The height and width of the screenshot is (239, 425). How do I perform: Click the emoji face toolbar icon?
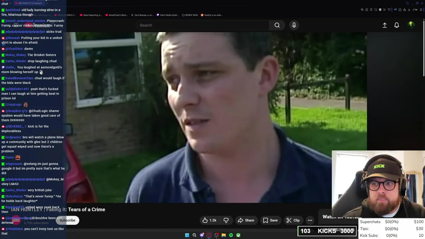coord(367,10)
